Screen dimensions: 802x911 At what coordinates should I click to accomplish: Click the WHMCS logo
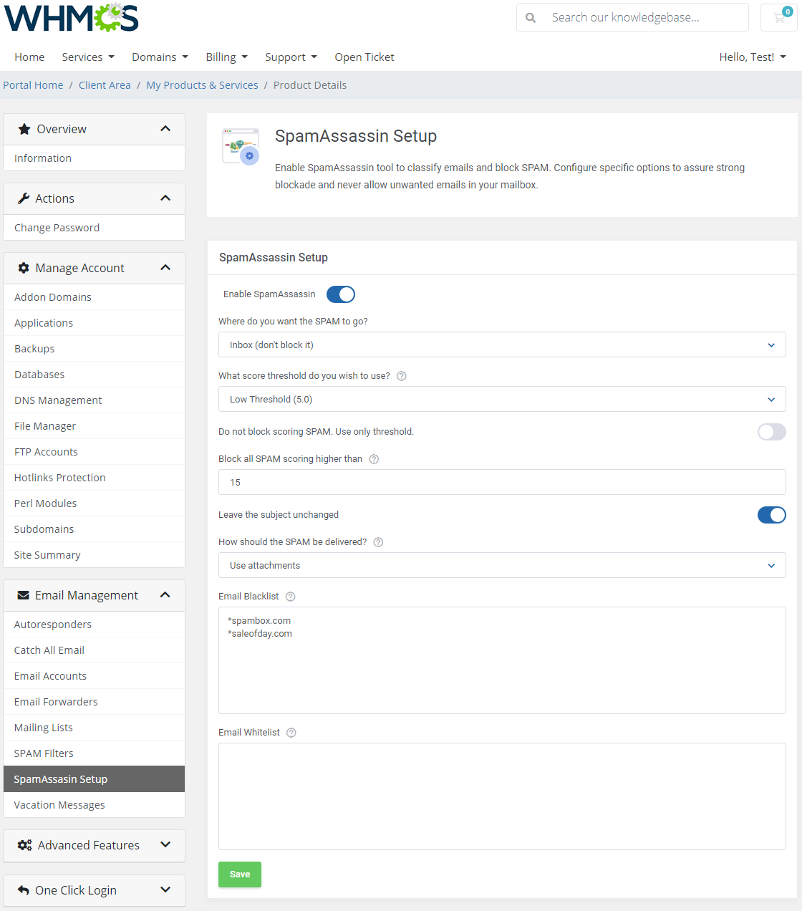(72, 18)
